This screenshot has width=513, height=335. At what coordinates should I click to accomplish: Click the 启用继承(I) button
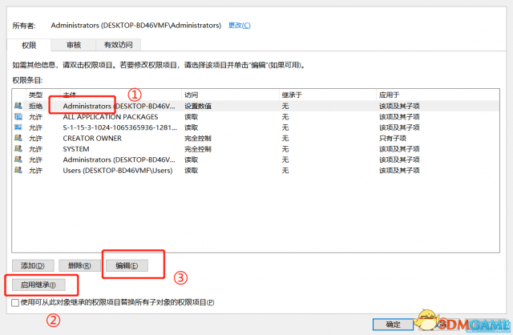point(38,285)
